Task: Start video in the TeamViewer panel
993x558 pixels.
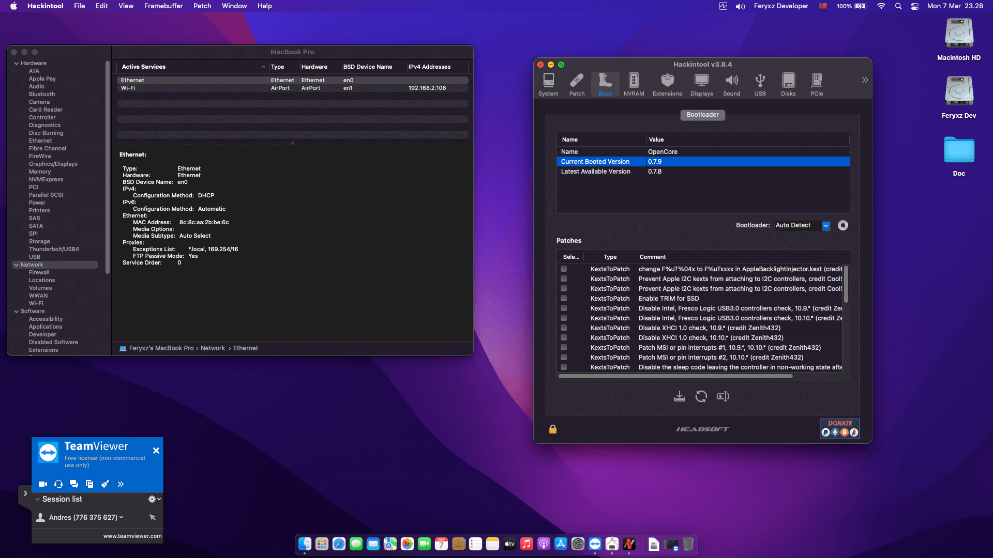Action: pyautogui.click(x=43, y=484)
